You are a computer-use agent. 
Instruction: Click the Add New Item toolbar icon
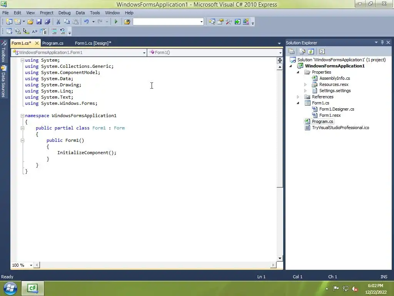point(18,22)
